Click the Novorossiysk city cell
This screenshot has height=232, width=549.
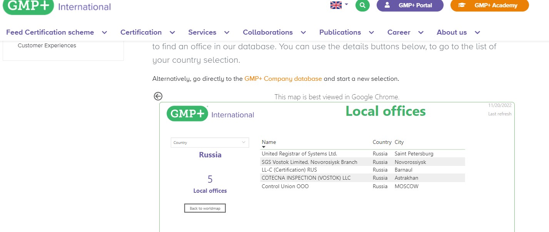point(410,162)
